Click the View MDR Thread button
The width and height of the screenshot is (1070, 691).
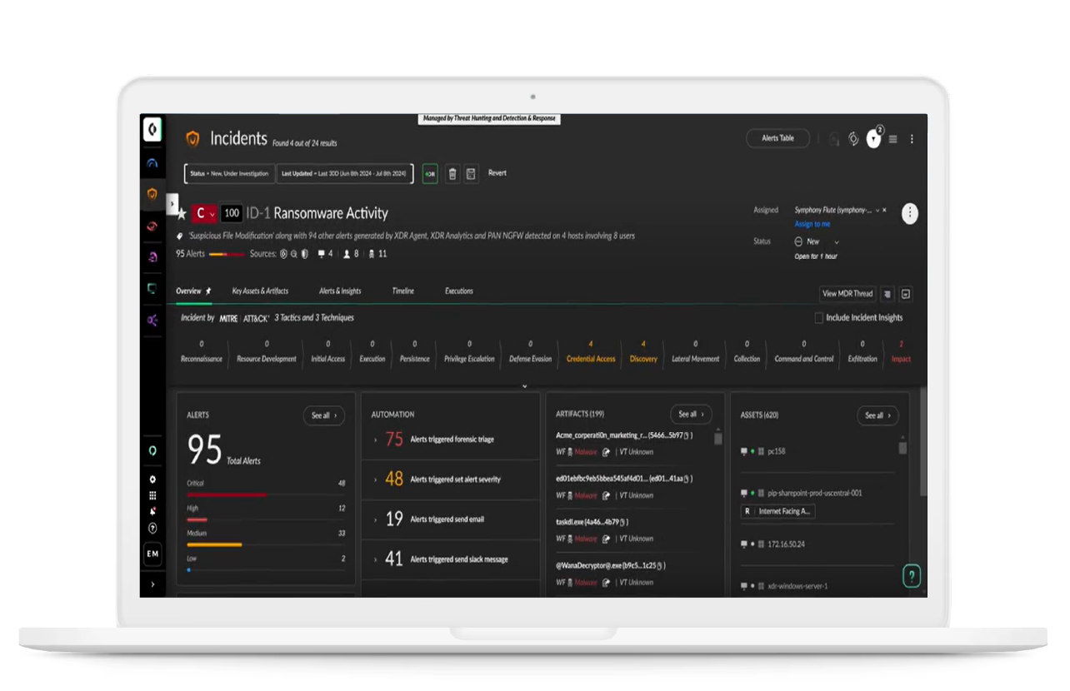848,293
